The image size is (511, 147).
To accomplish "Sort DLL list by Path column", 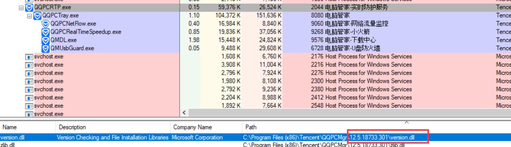I will (x=376, y=127).
